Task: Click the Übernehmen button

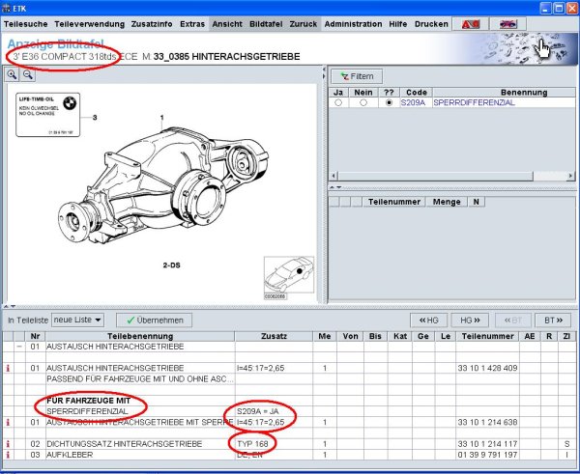Action: point(154,320)
